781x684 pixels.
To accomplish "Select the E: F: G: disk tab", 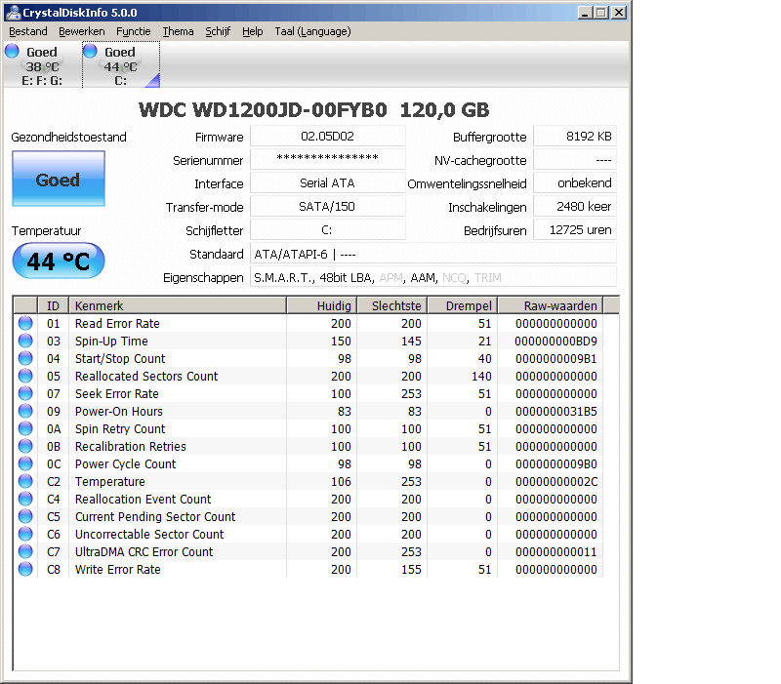I will click(x=42, y=65).
